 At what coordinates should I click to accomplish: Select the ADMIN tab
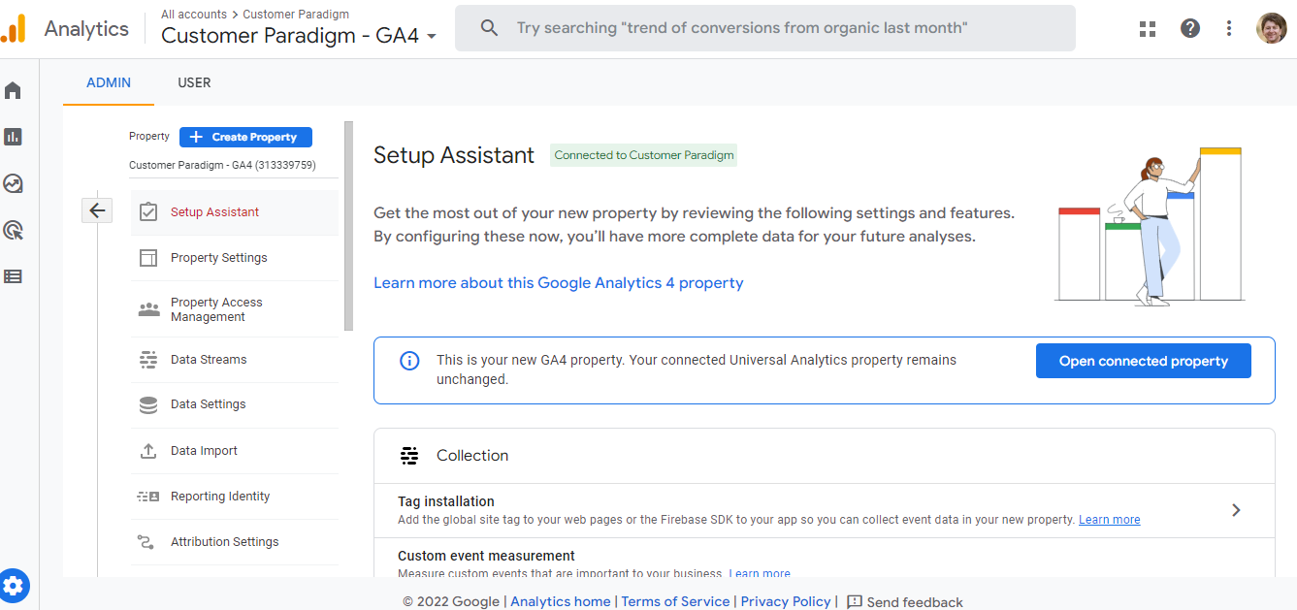(108, 82)
